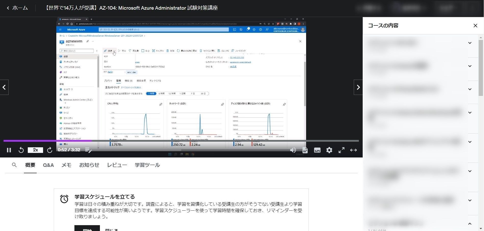Return to ホーム via back link
This screenshot has height=231, width=484.
(17, 8)
